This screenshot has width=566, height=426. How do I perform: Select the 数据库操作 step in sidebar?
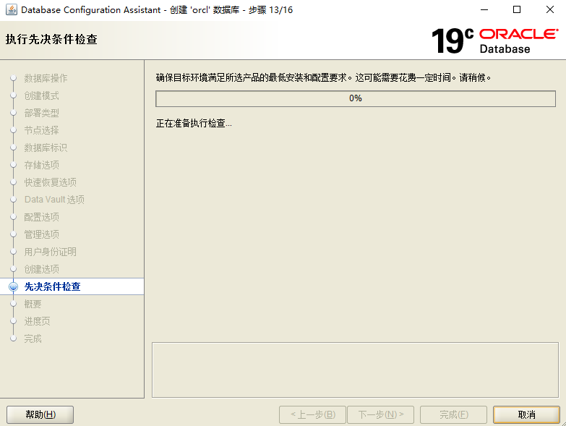pos(46,78)
